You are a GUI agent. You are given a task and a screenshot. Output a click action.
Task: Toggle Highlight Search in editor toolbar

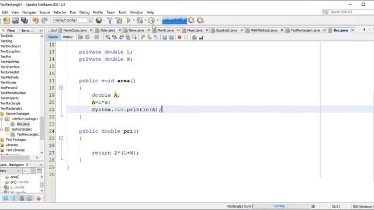[128, 37]
